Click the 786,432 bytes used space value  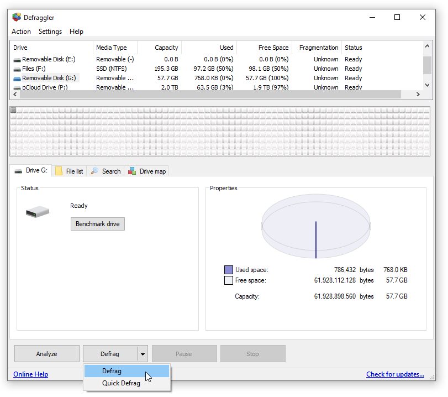coord(345,270)
